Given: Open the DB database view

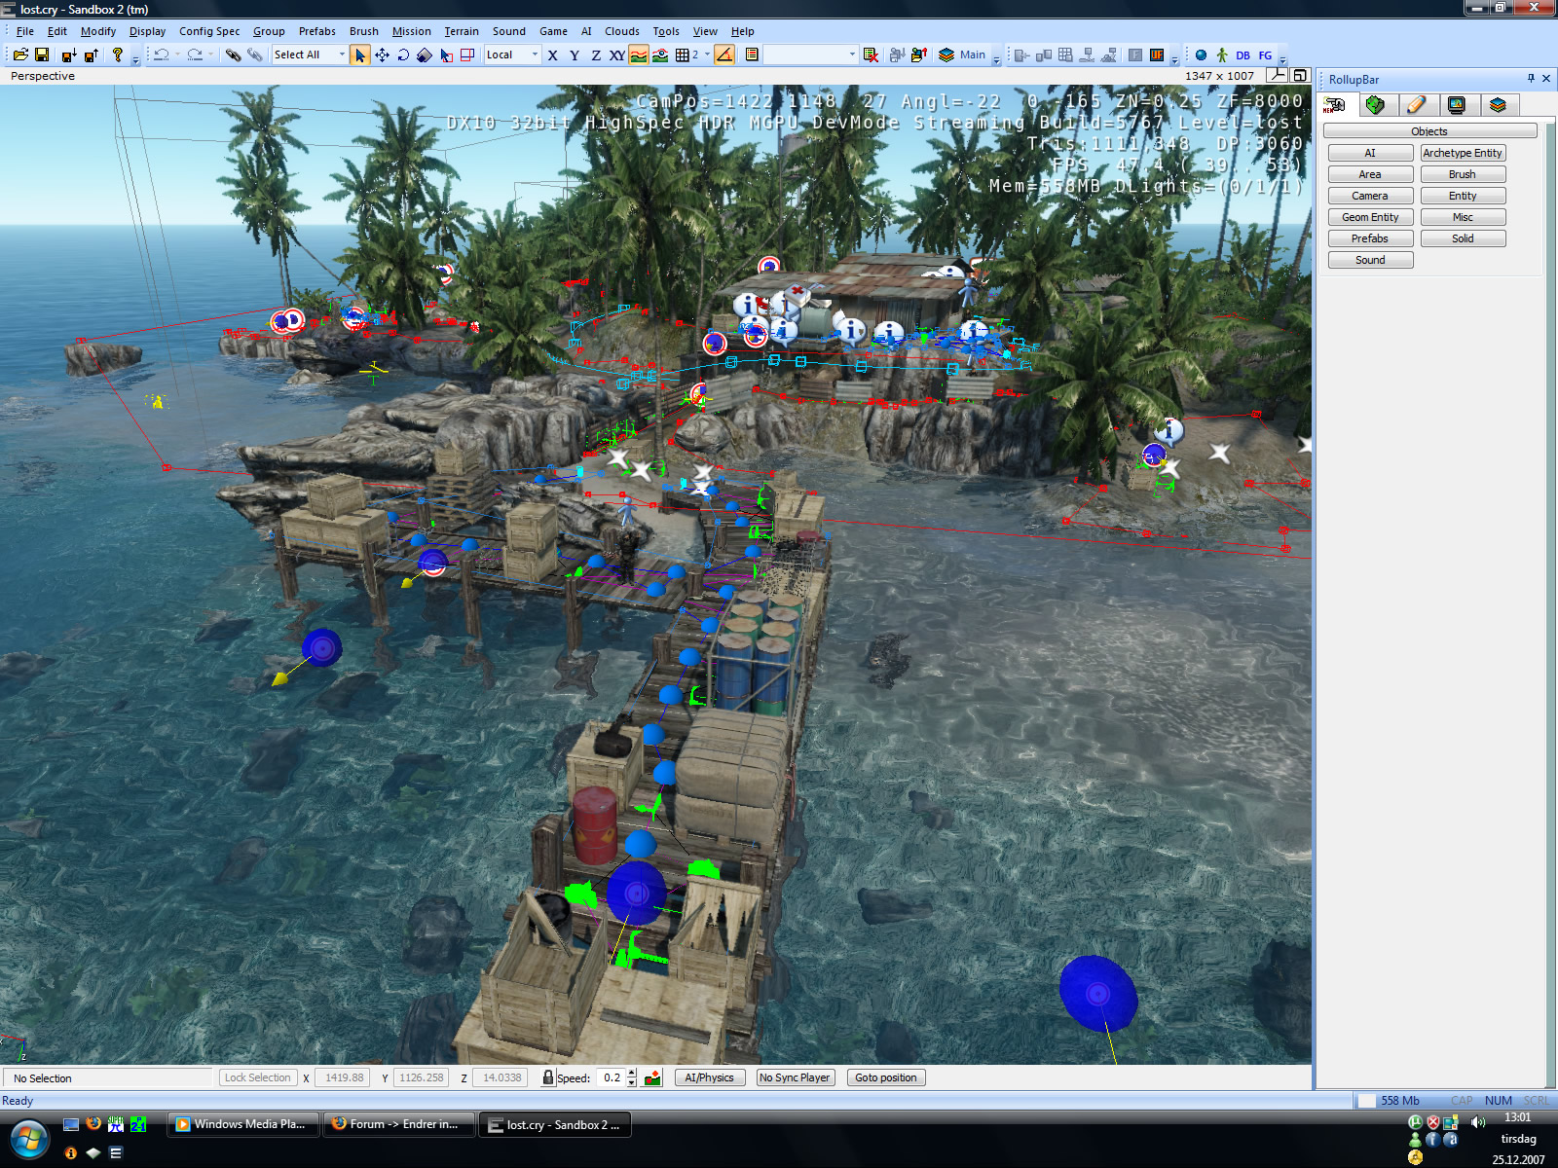Looking at the screenshot, I should 1243,55.
